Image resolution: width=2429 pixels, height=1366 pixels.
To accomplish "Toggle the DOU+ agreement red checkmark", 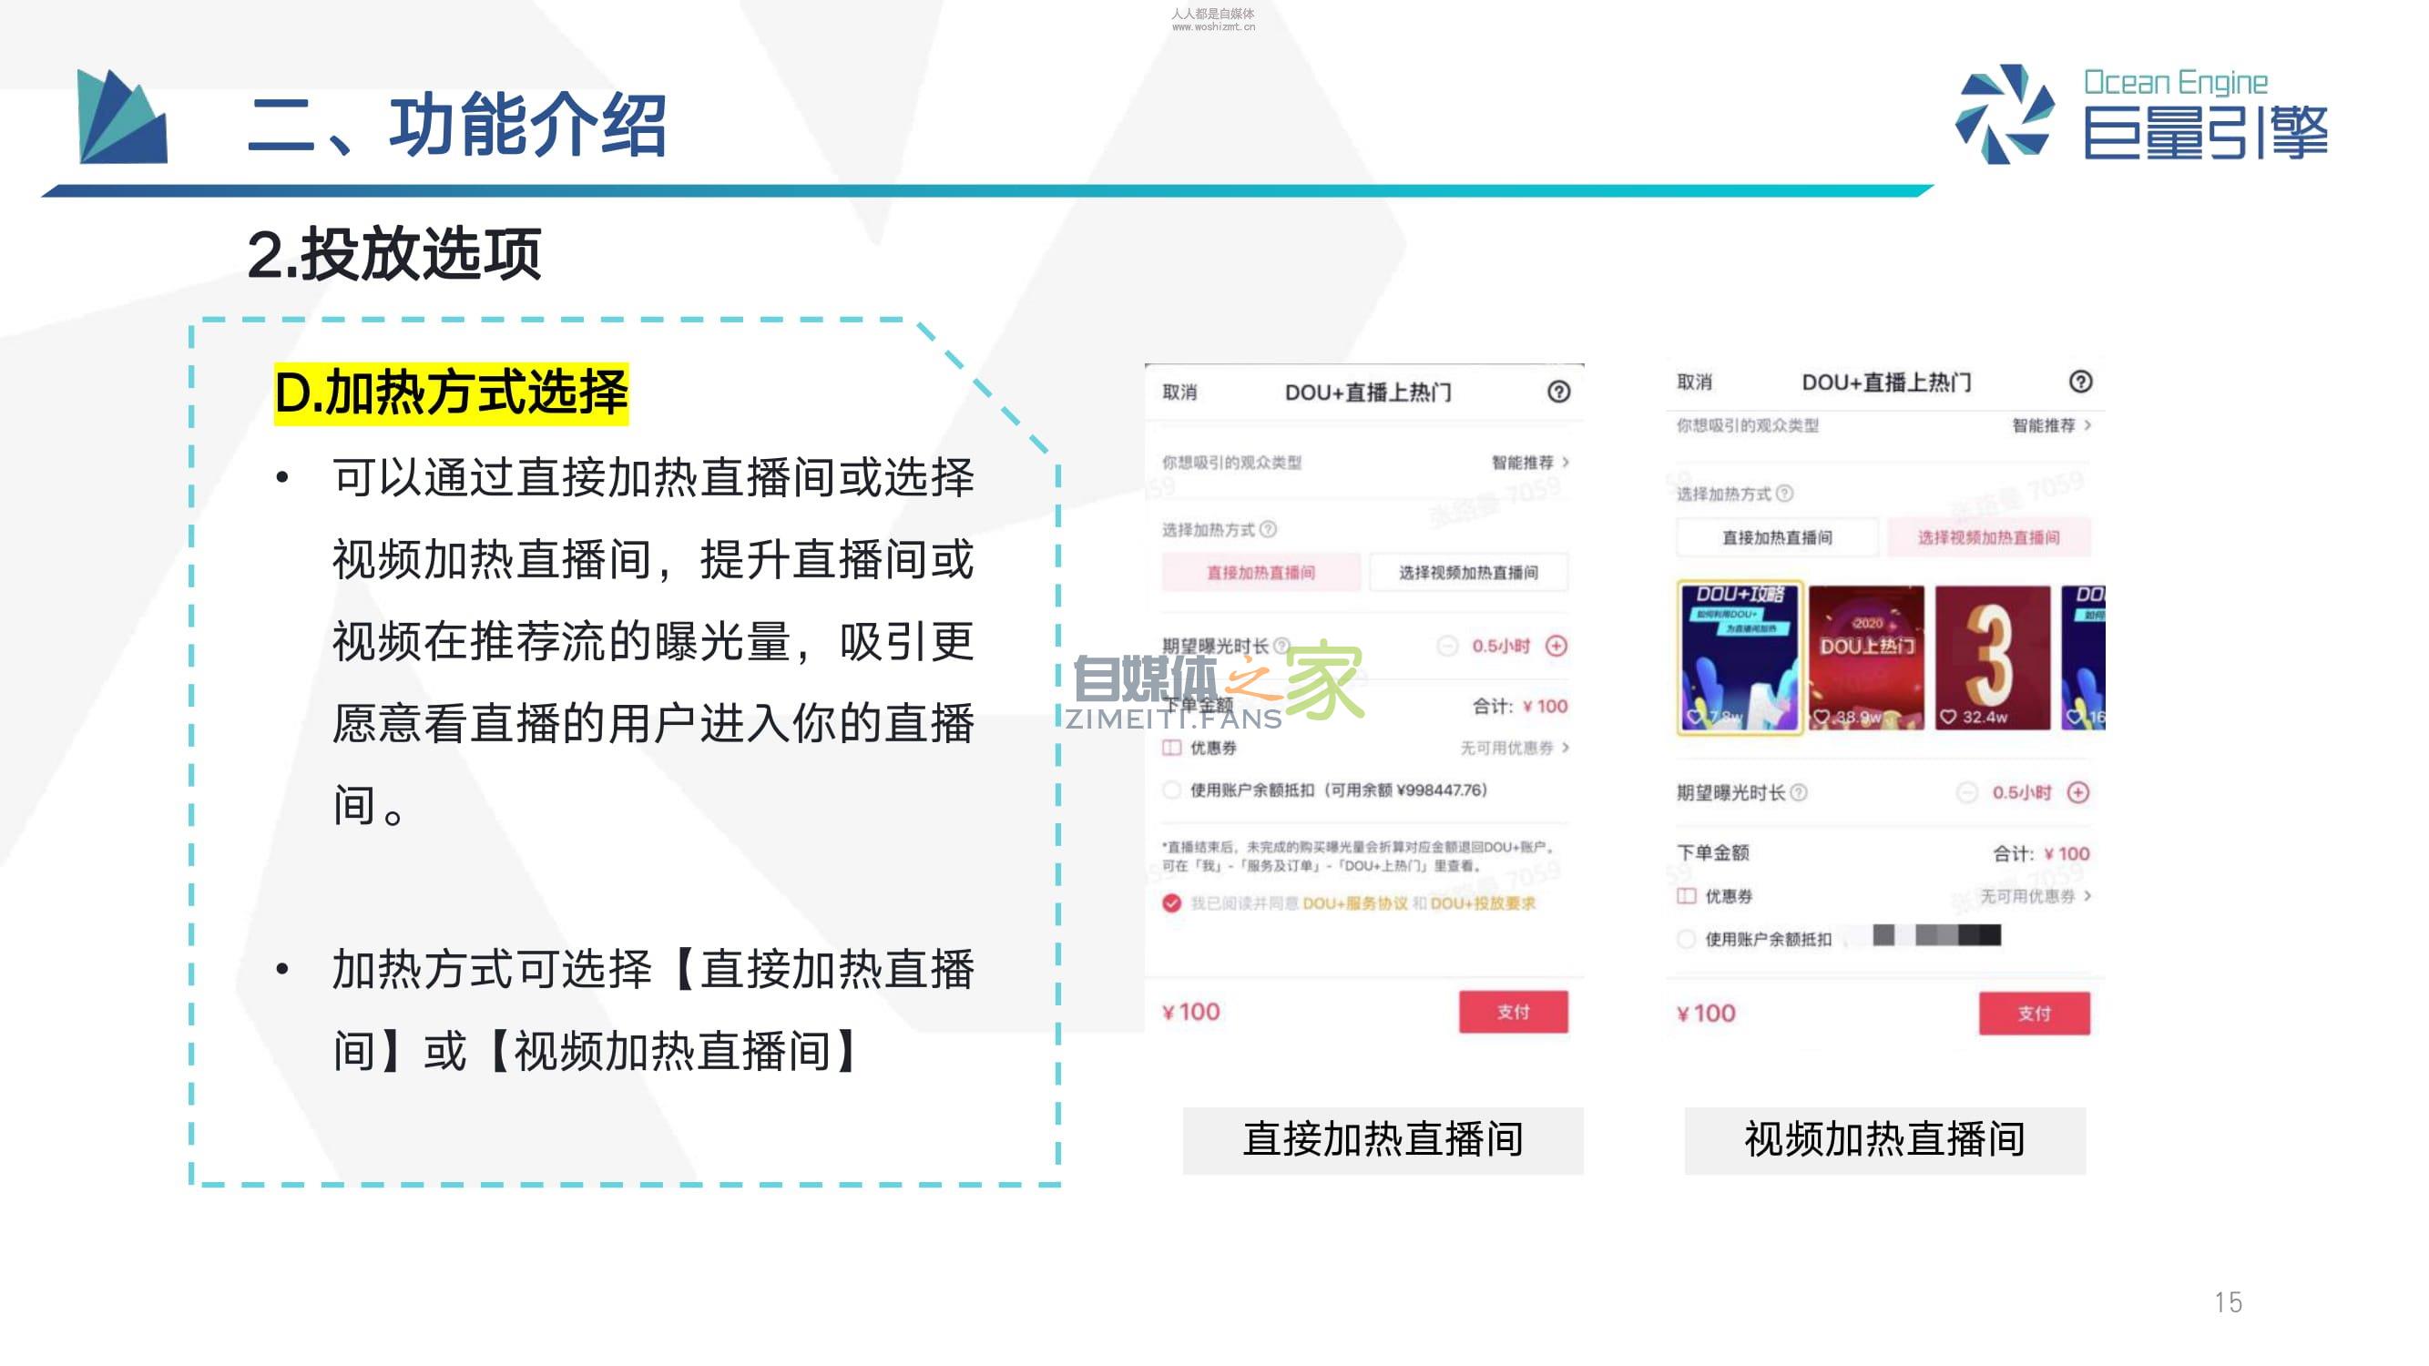I will [x=1171, y=903].
